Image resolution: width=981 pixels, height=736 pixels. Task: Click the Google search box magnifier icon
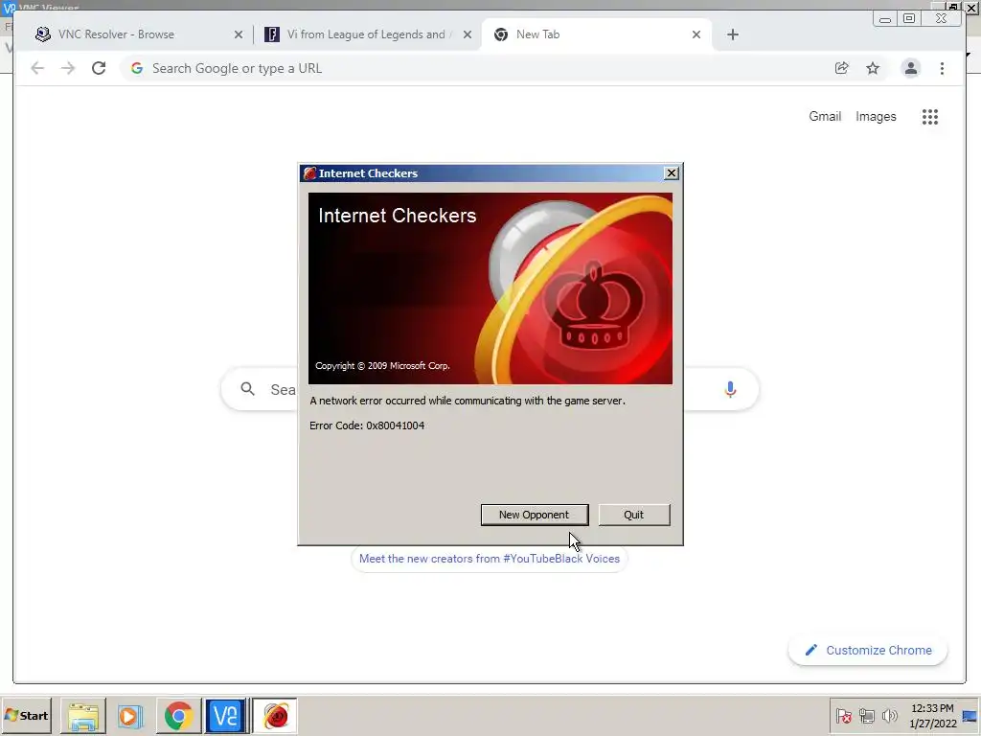(248, 389)
